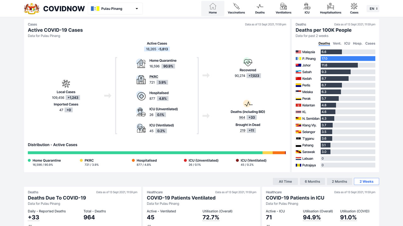Click the Daily Reported Deaths +33 value
403x226 pixels.
click(x=34, y=218)
